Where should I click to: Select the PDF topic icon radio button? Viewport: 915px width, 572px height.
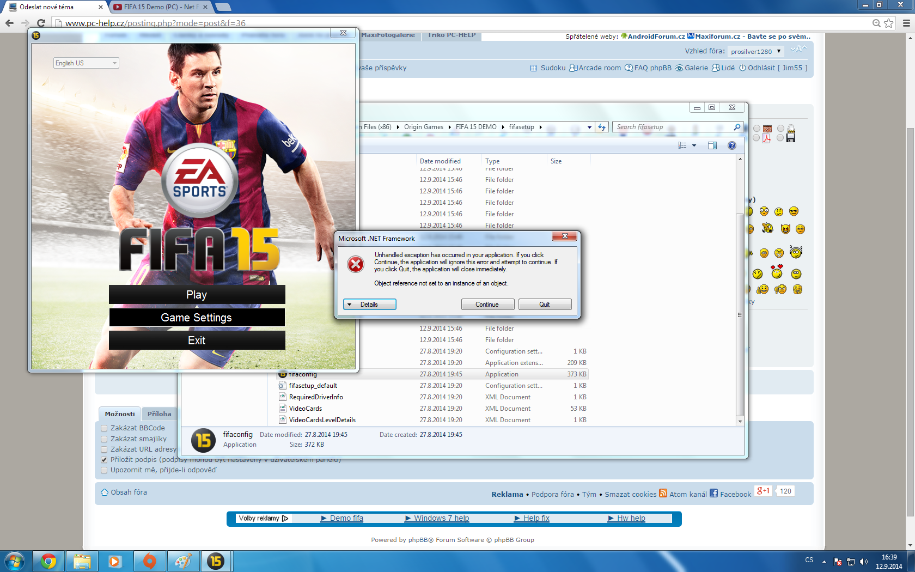coord(757,138)
